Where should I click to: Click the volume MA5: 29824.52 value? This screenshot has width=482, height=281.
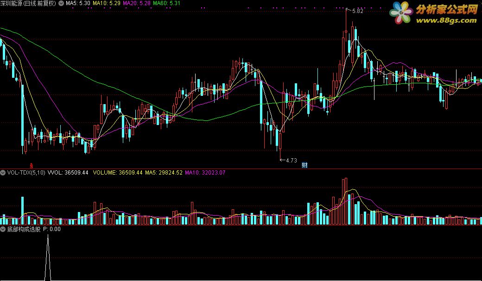point(164,173)
